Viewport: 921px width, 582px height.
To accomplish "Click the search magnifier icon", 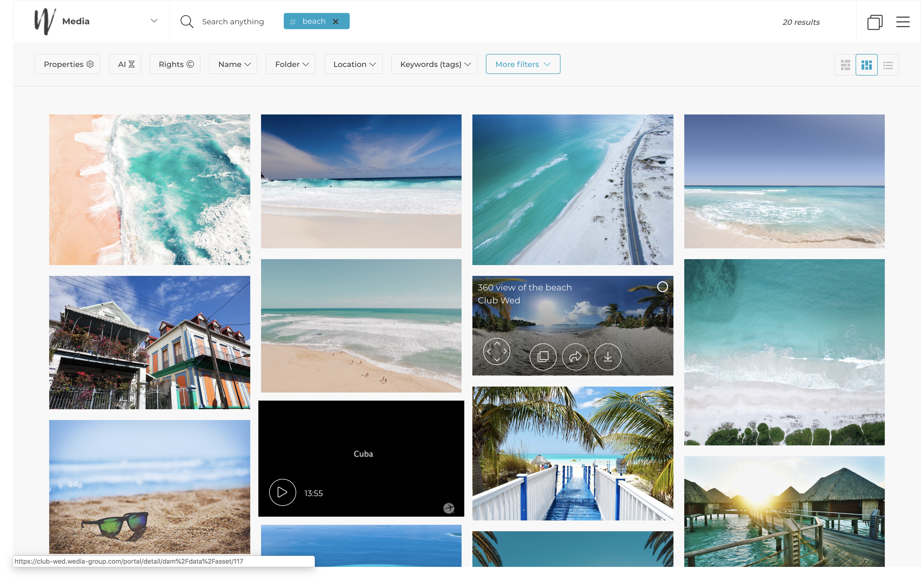I will click(x=187, y=21).
